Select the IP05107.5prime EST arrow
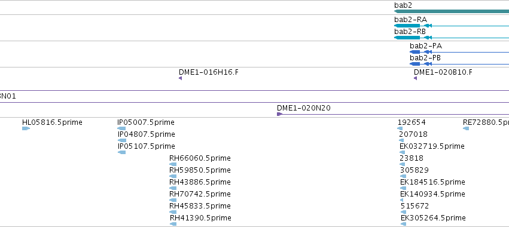Viewport: 509px width, 227px height. (121, 152)
